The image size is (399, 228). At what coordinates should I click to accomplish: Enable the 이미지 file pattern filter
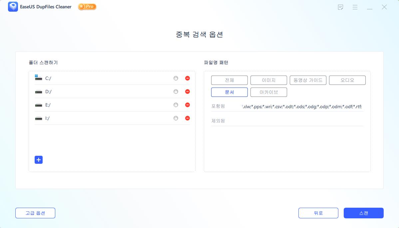tap(269, 80)
